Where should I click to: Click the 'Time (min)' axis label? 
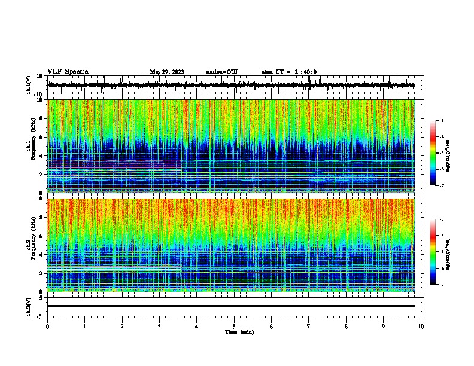(x=239, y=332)
